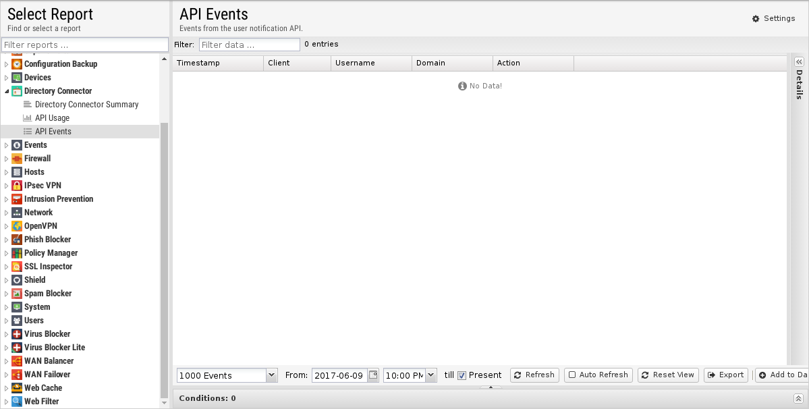Image resolution: width=809 pixels, height=409 pixels.
Task: Click the From date field
Action: point(339,375)
